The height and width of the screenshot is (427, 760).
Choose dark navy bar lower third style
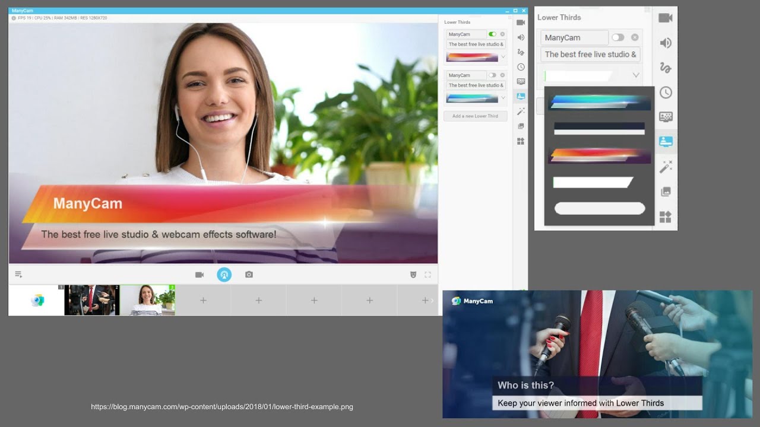pyautogui.click(x=599, y=128)
